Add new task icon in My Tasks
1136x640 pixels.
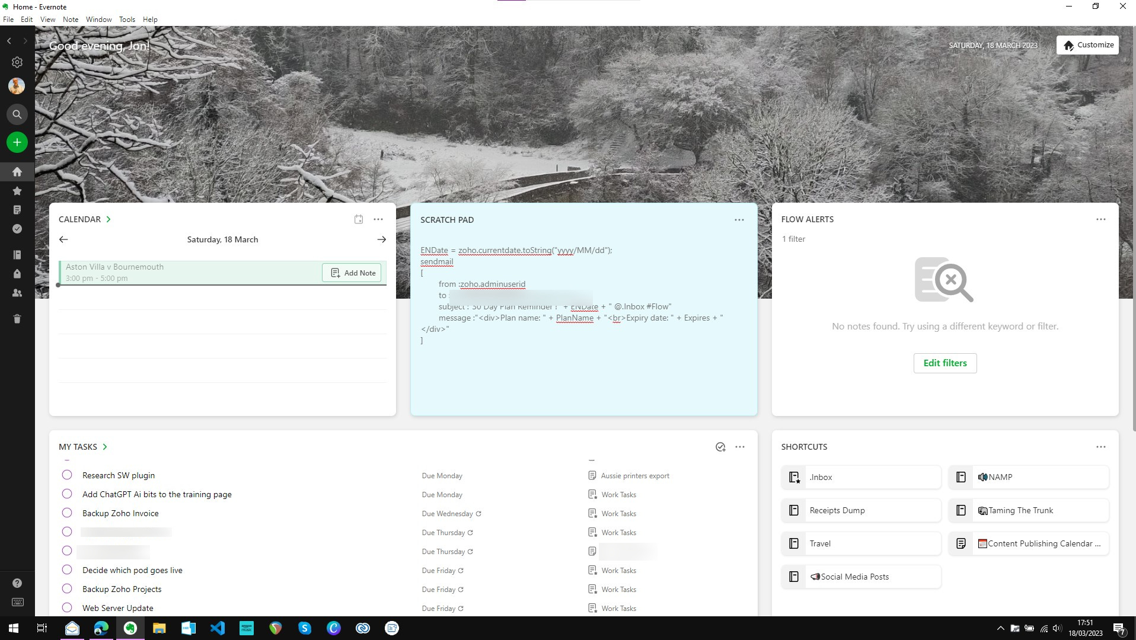point(720,447)
